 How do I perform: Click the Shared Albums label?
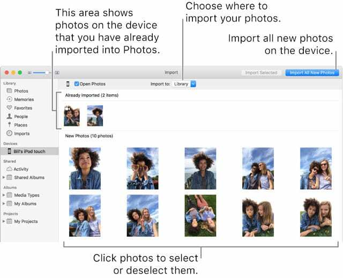(29, 177)
